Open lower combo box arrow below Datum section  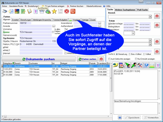tap(150, 44)
